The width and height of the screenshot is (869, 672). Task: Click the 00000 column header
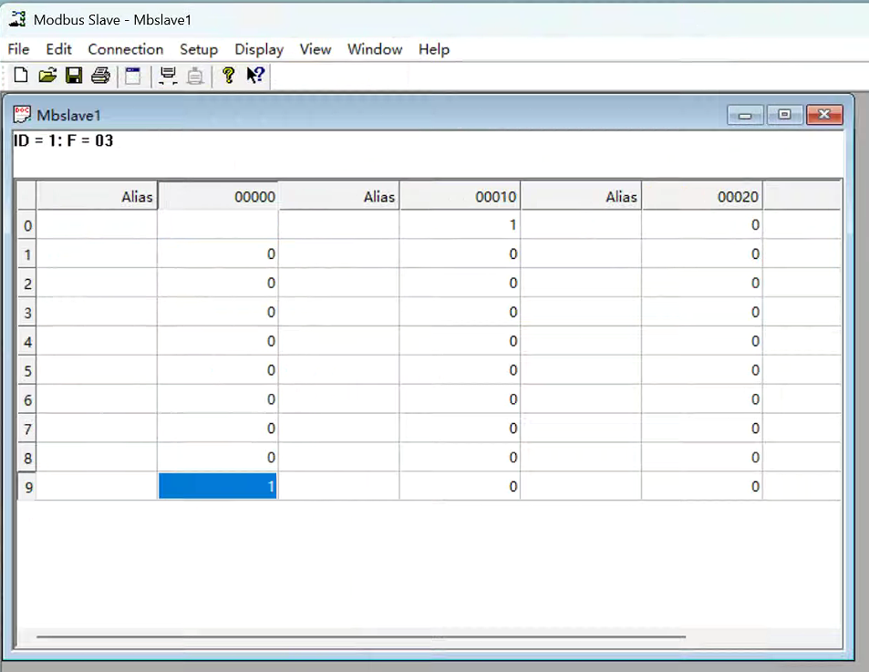218,196
